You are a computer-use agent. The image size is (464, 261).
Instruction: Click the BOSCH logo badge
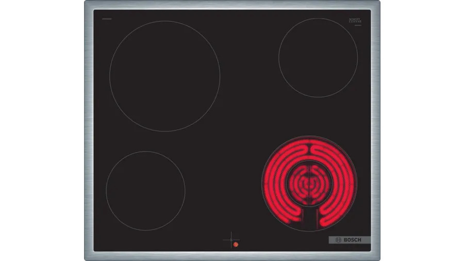click(350, 240)
